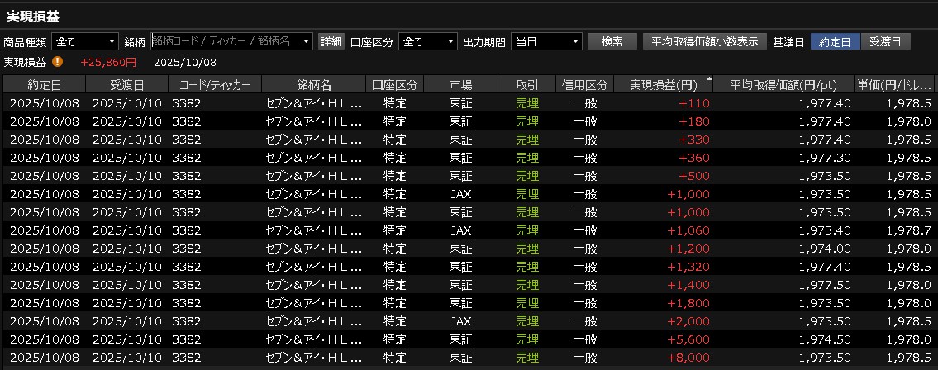Expand the 銘柄 combo box arrow
The height and width of the screenshot is (370, 938).
click(x=307, y=40)
